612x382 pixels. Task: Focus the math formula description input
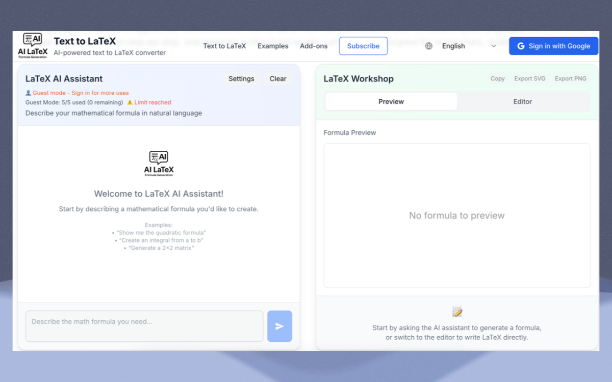(144, 326)
